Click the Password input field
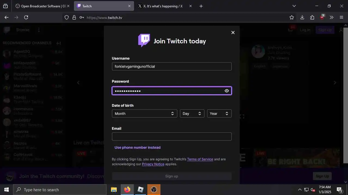This screenshot has height=195, width=348. 172,91
